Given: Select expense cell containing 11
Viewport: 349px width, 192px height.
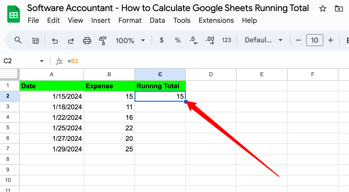Looking at the screenshot, I should pos(109,107).
